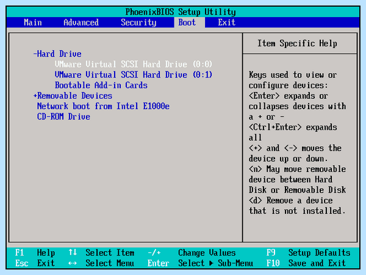Select VMware Virtual SCSI Hard Drive (0:0)
The image size is (366, 275).
[x=133, y=65]
